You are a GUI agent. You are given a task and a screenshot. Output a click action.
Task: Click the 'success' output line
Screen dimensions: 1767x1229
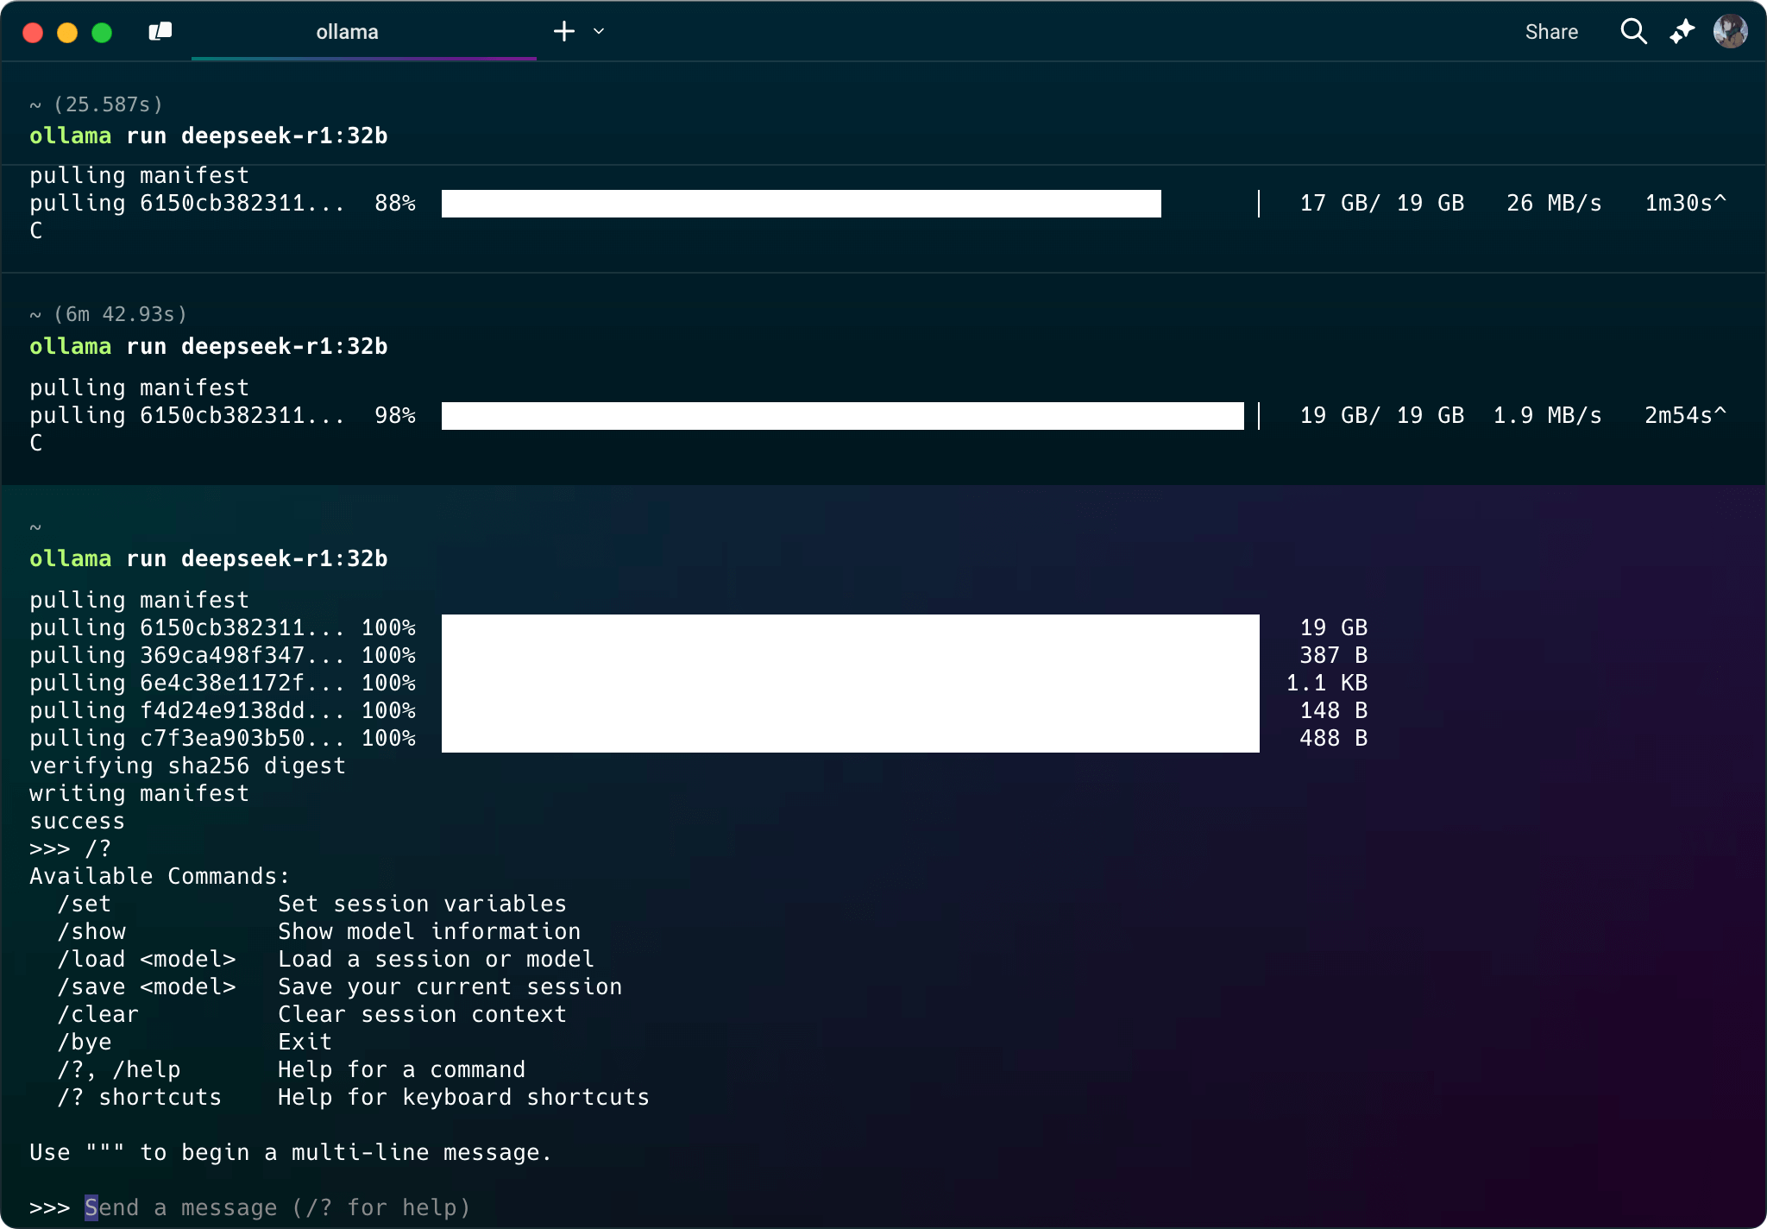point(77,821)
